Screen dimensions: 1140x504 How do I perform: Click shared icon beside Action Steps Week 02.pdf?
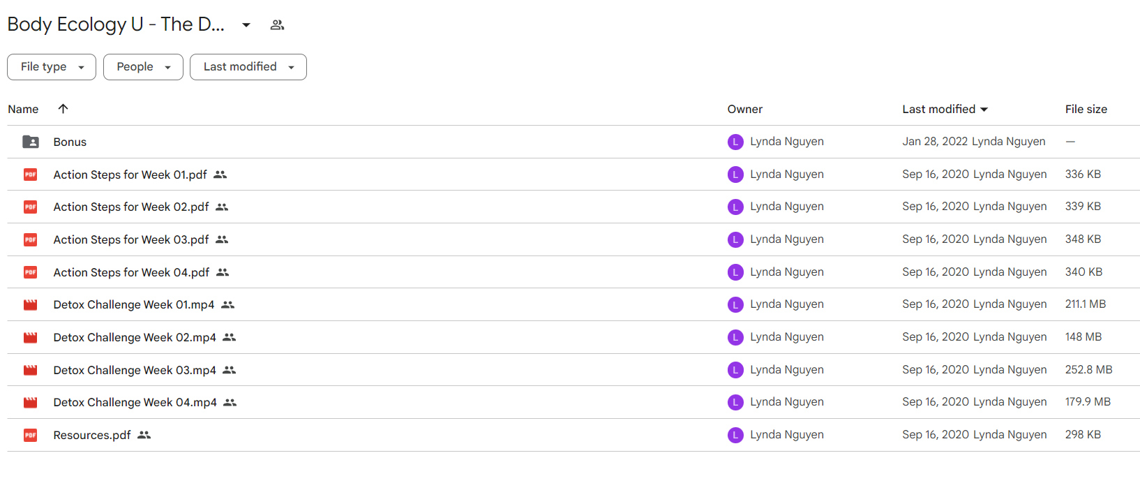222,207
